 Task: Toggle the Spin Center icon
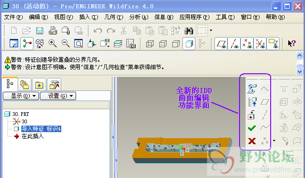click(x=27, y=44)
